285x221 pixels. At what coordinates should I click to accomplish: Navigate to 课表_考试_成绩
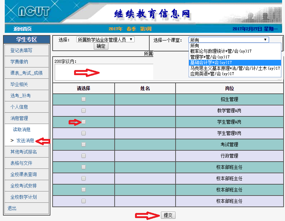(26, 73)
